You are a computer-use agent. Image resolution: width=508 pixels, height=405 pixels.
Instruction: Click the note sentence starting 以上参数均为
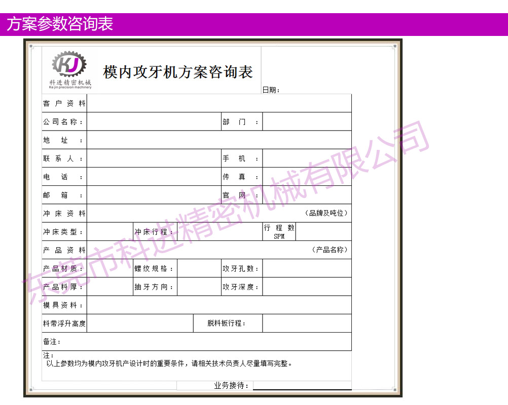tap(169, 363)
